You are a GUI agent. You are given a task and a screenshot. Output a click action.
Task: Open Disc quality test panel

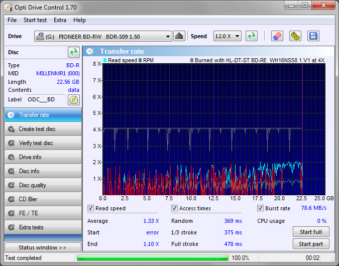(43, 185)
